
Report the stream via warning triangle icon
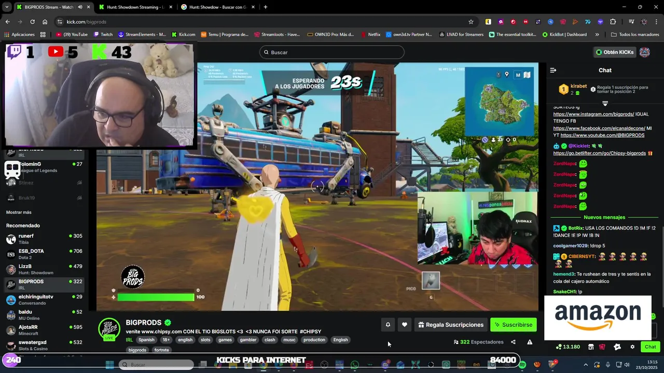click(530, 342)
